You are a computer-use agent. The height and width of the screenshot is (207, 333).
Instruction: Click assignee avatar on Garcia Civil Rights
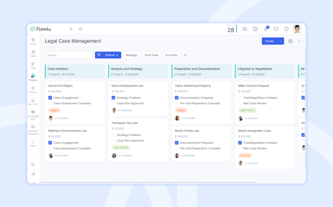51,118
